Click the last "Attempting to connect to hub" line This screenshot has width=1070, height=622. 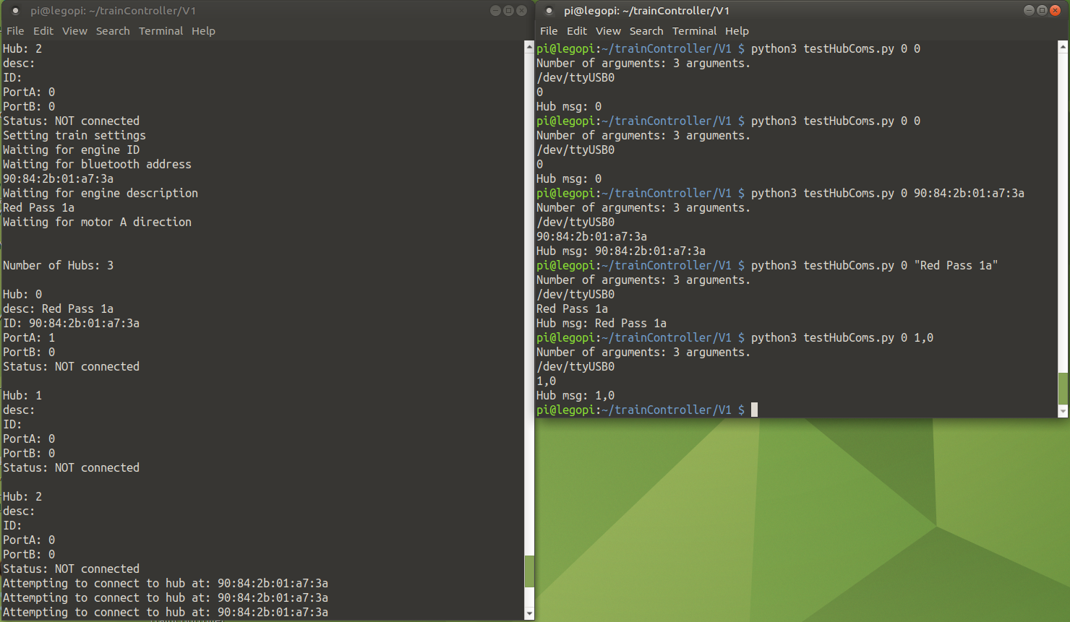166,612
